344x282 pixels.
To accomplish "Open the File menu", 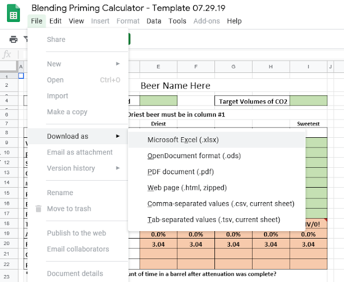I will coord(37,21).
